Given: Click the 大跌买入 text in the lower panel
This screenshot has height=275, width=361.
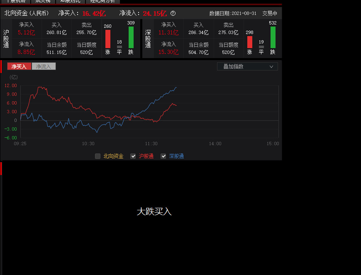Looking at the screenshot, I should point(154,212).
